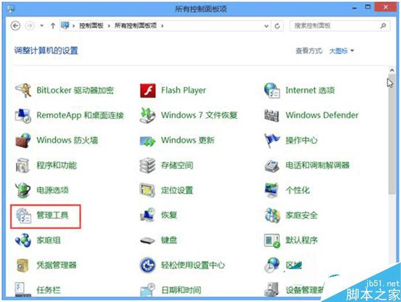
Task: Open the 大图标 view mode dropdown
Action: 342,51
